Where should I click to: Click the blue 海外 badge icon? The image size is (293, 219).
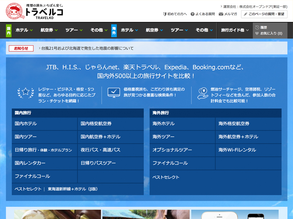(114, 31)
